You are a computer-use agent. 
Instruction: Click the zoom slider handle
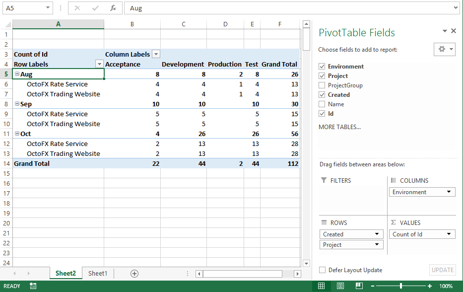pyautogui.click(x=400, y=286)
